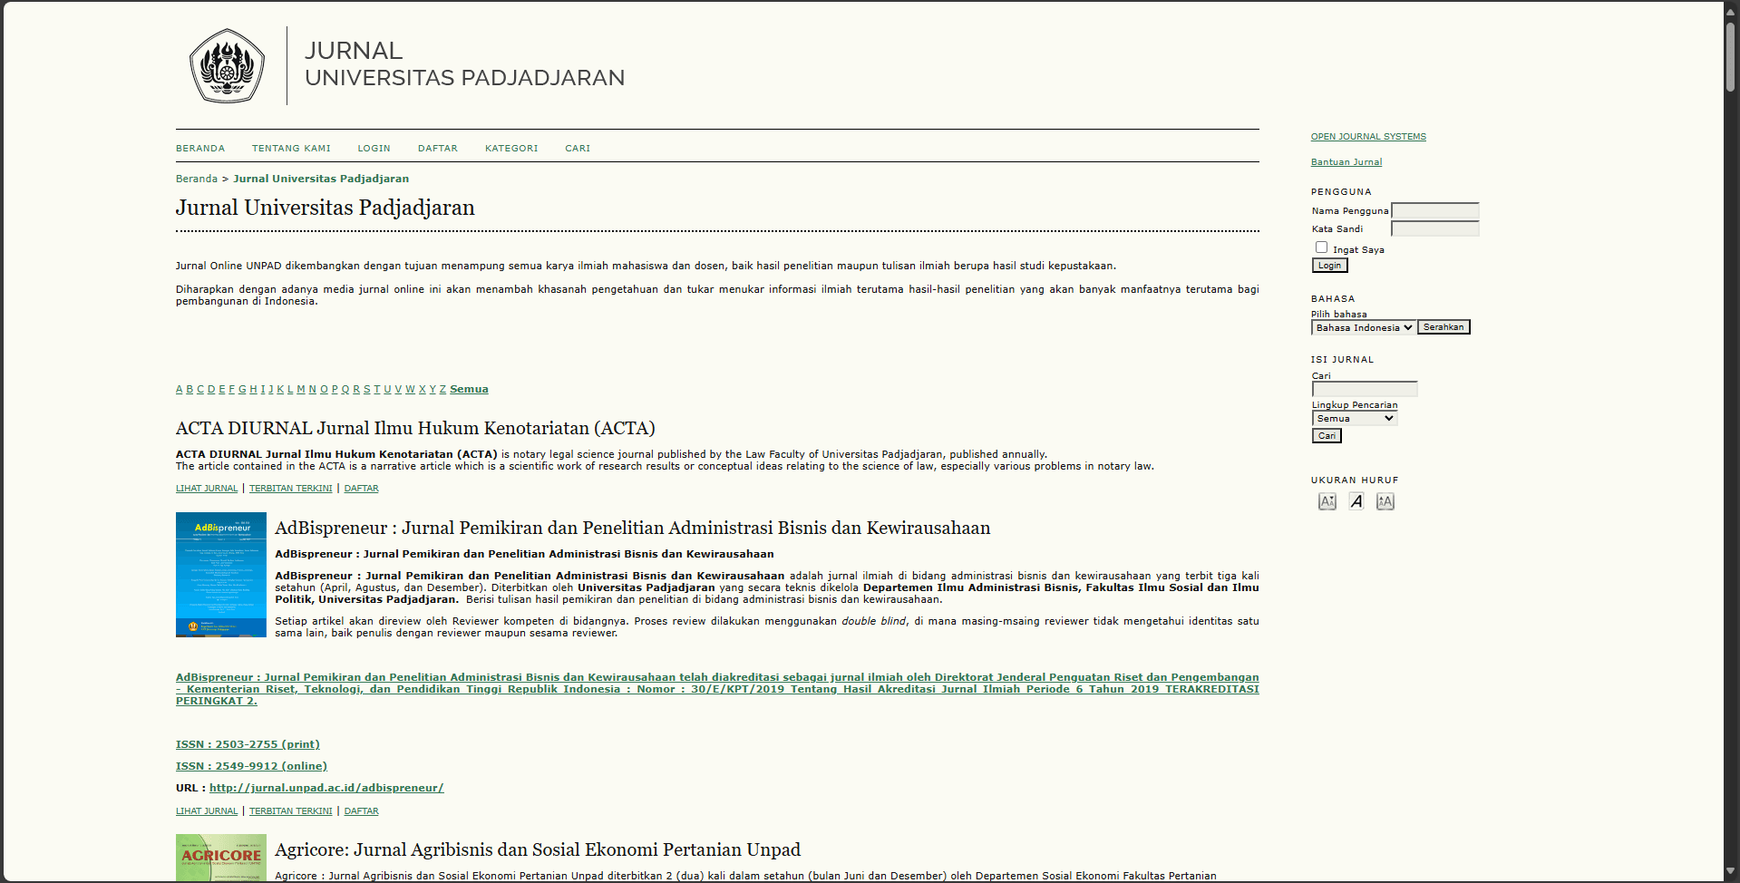The image size is (1740, 883).
Task: Select LOGIN in the top navigation bar
Action: point(374,148)
